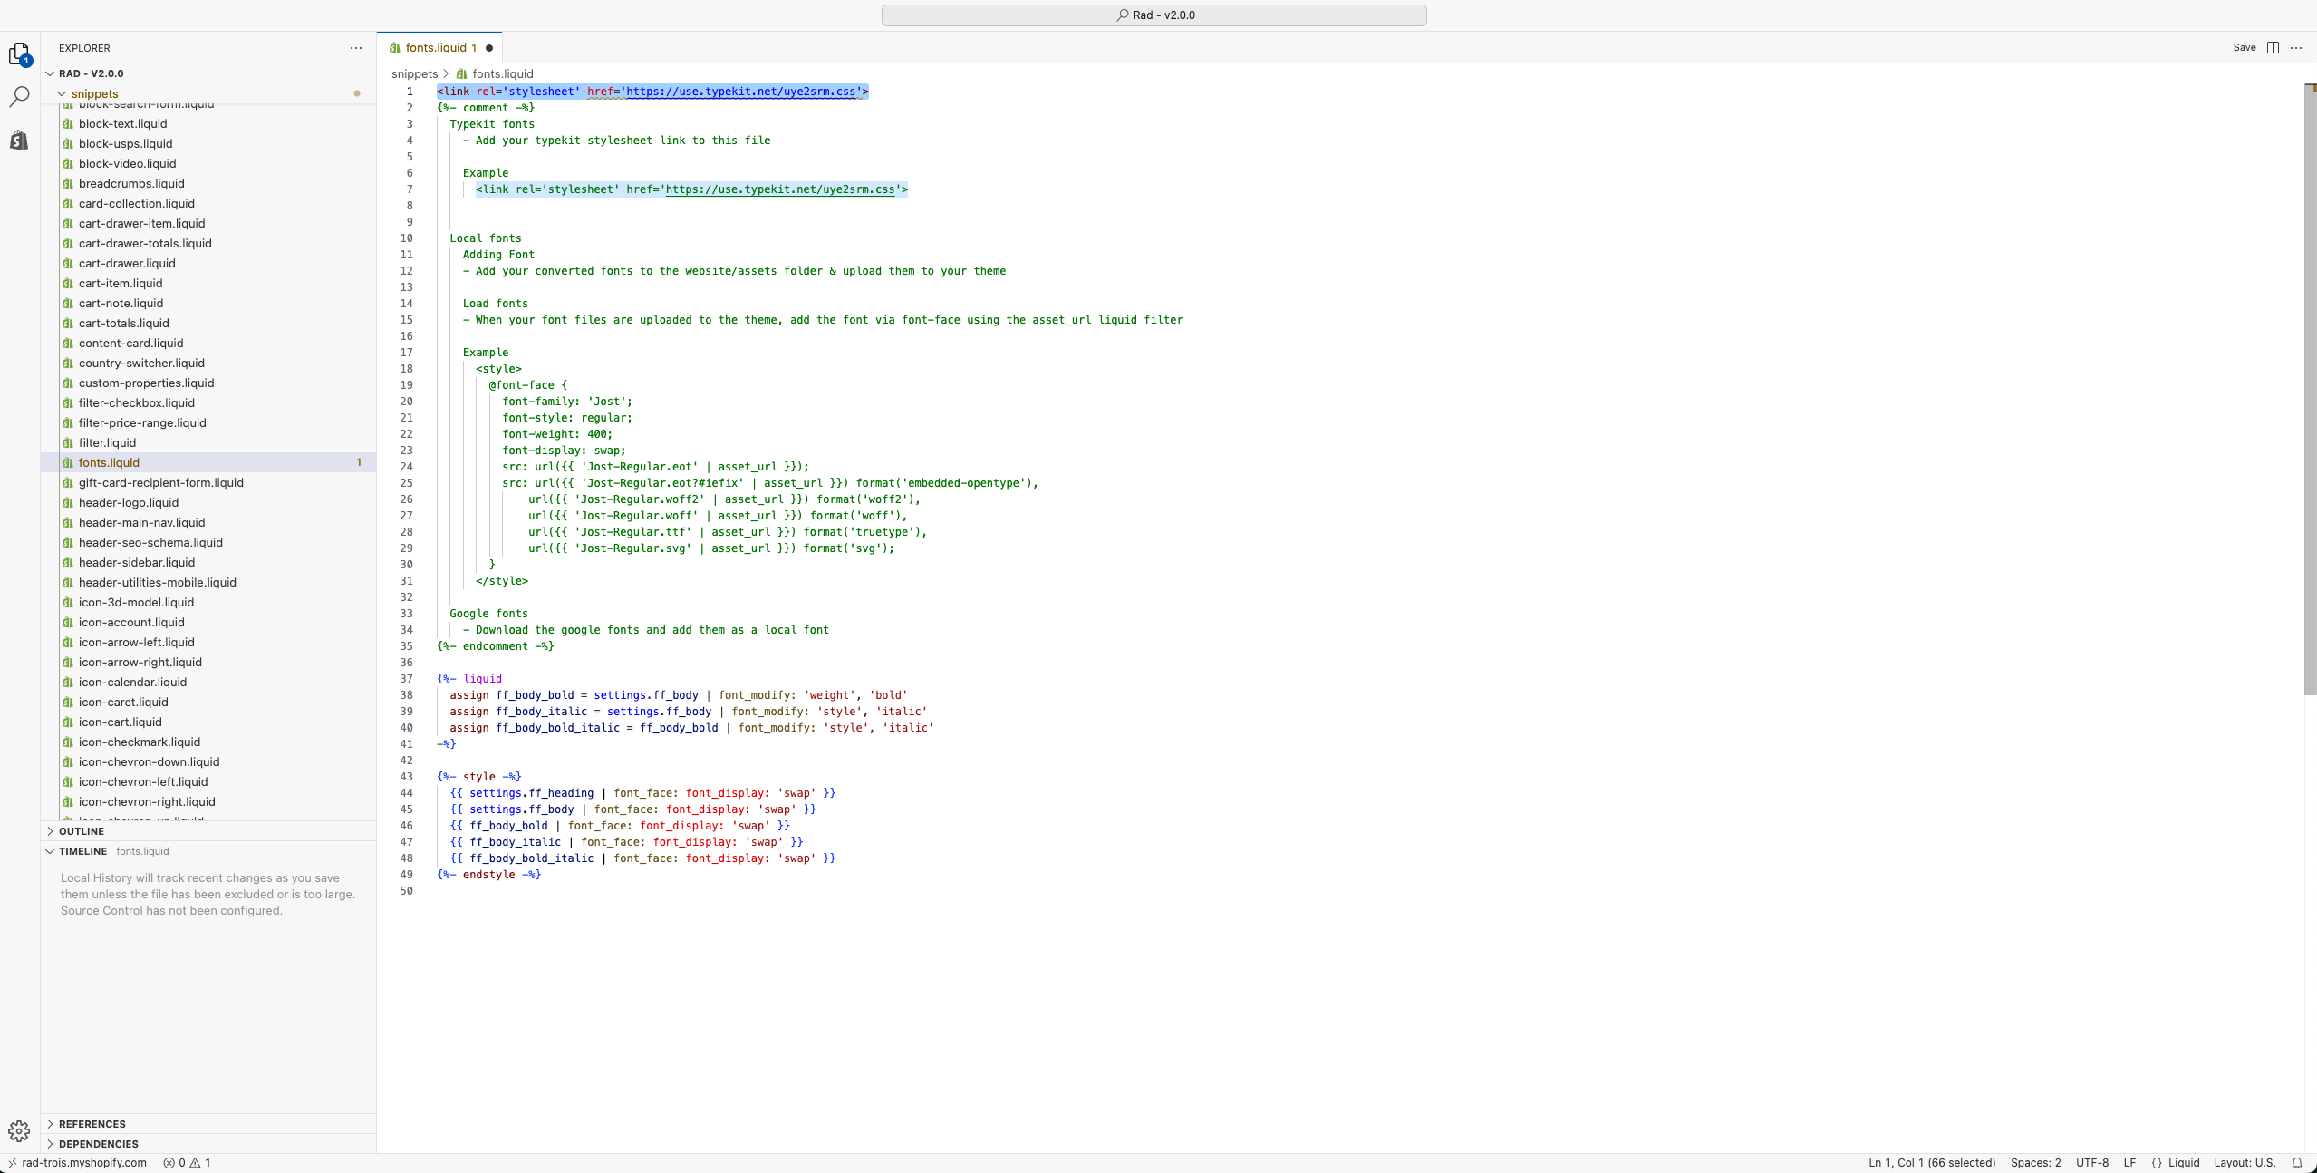2317x1173 pixels.
Task: Open header-logo.liquid in file tree
Action: pos(129,502)
